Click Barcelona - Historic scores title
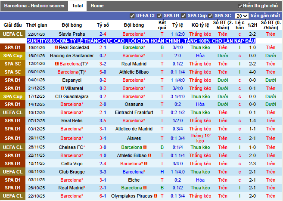 (34, 6)
